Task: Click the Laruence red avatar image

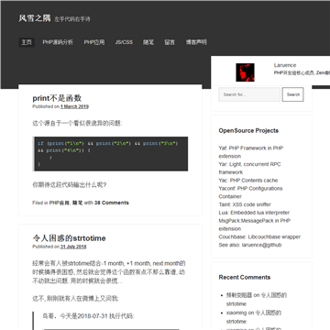Action: [245, 72]
